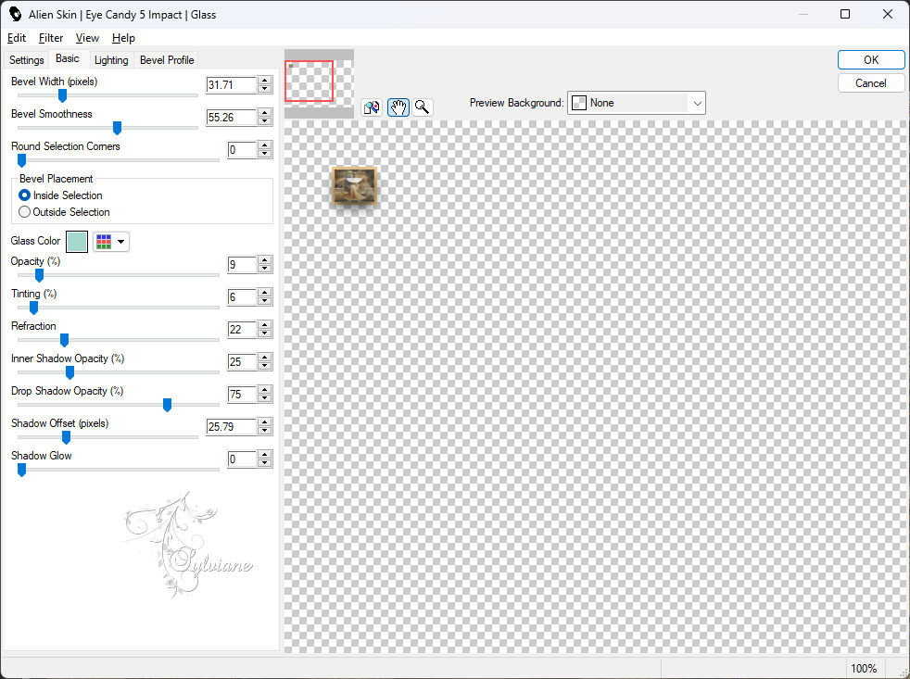Decrease Tinting with the down stepper arrow
910x679 pixels.
coord(265,301)
